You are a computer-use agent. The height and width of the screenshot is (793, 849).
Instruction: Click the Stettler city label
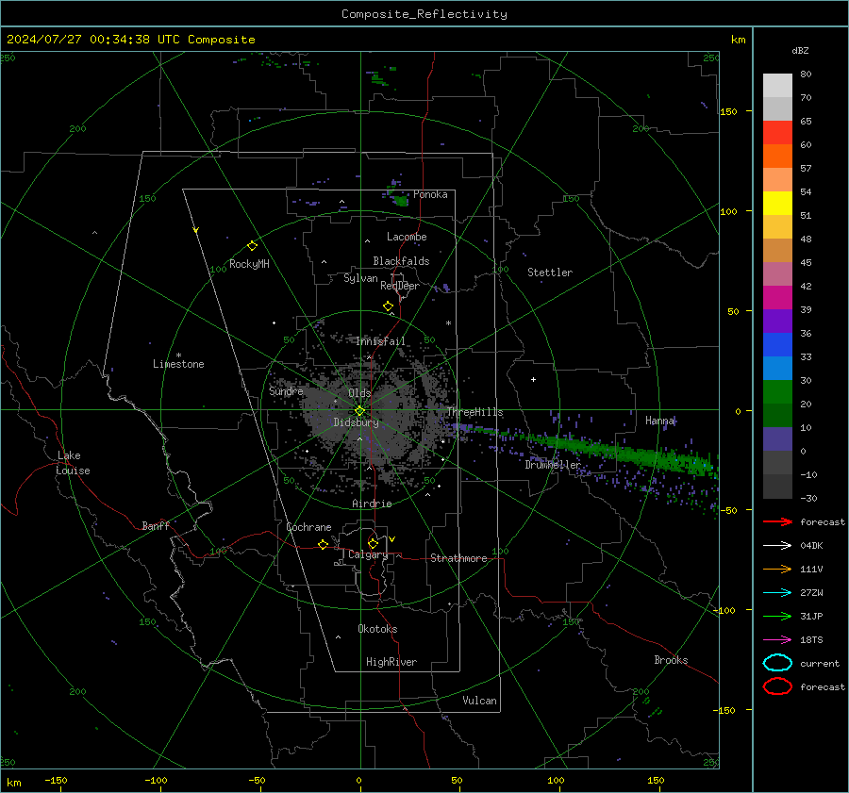(x=550, y=273)
